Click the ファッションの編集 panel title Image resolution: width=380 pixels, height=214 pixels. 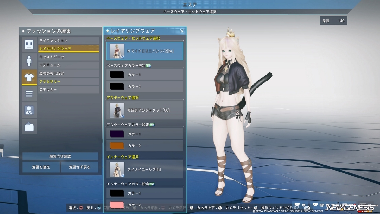pos(49,31)
